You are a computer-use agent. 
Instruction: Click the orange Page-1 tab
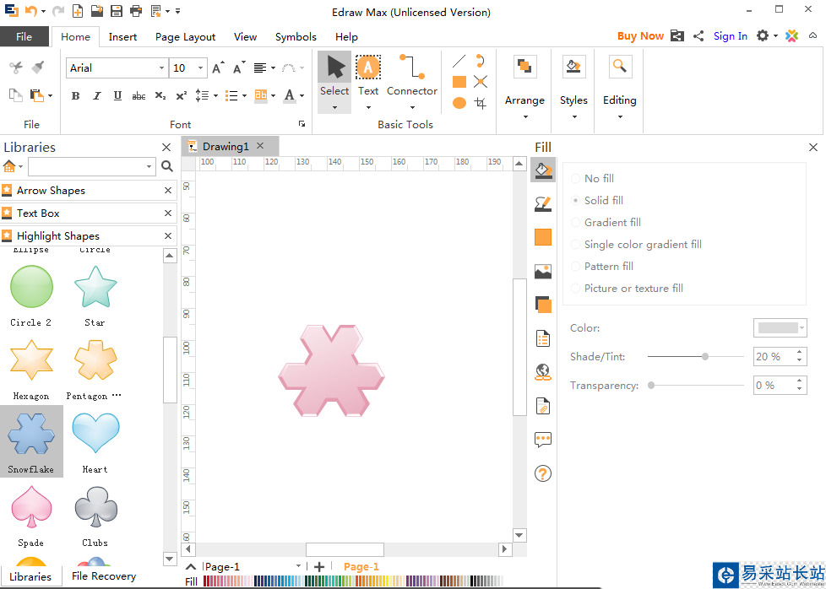click(x=361, y=566)
